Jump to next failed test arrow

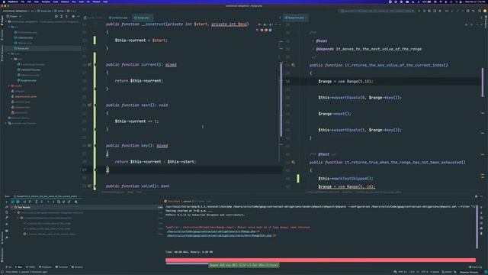[x=53, y=202]
